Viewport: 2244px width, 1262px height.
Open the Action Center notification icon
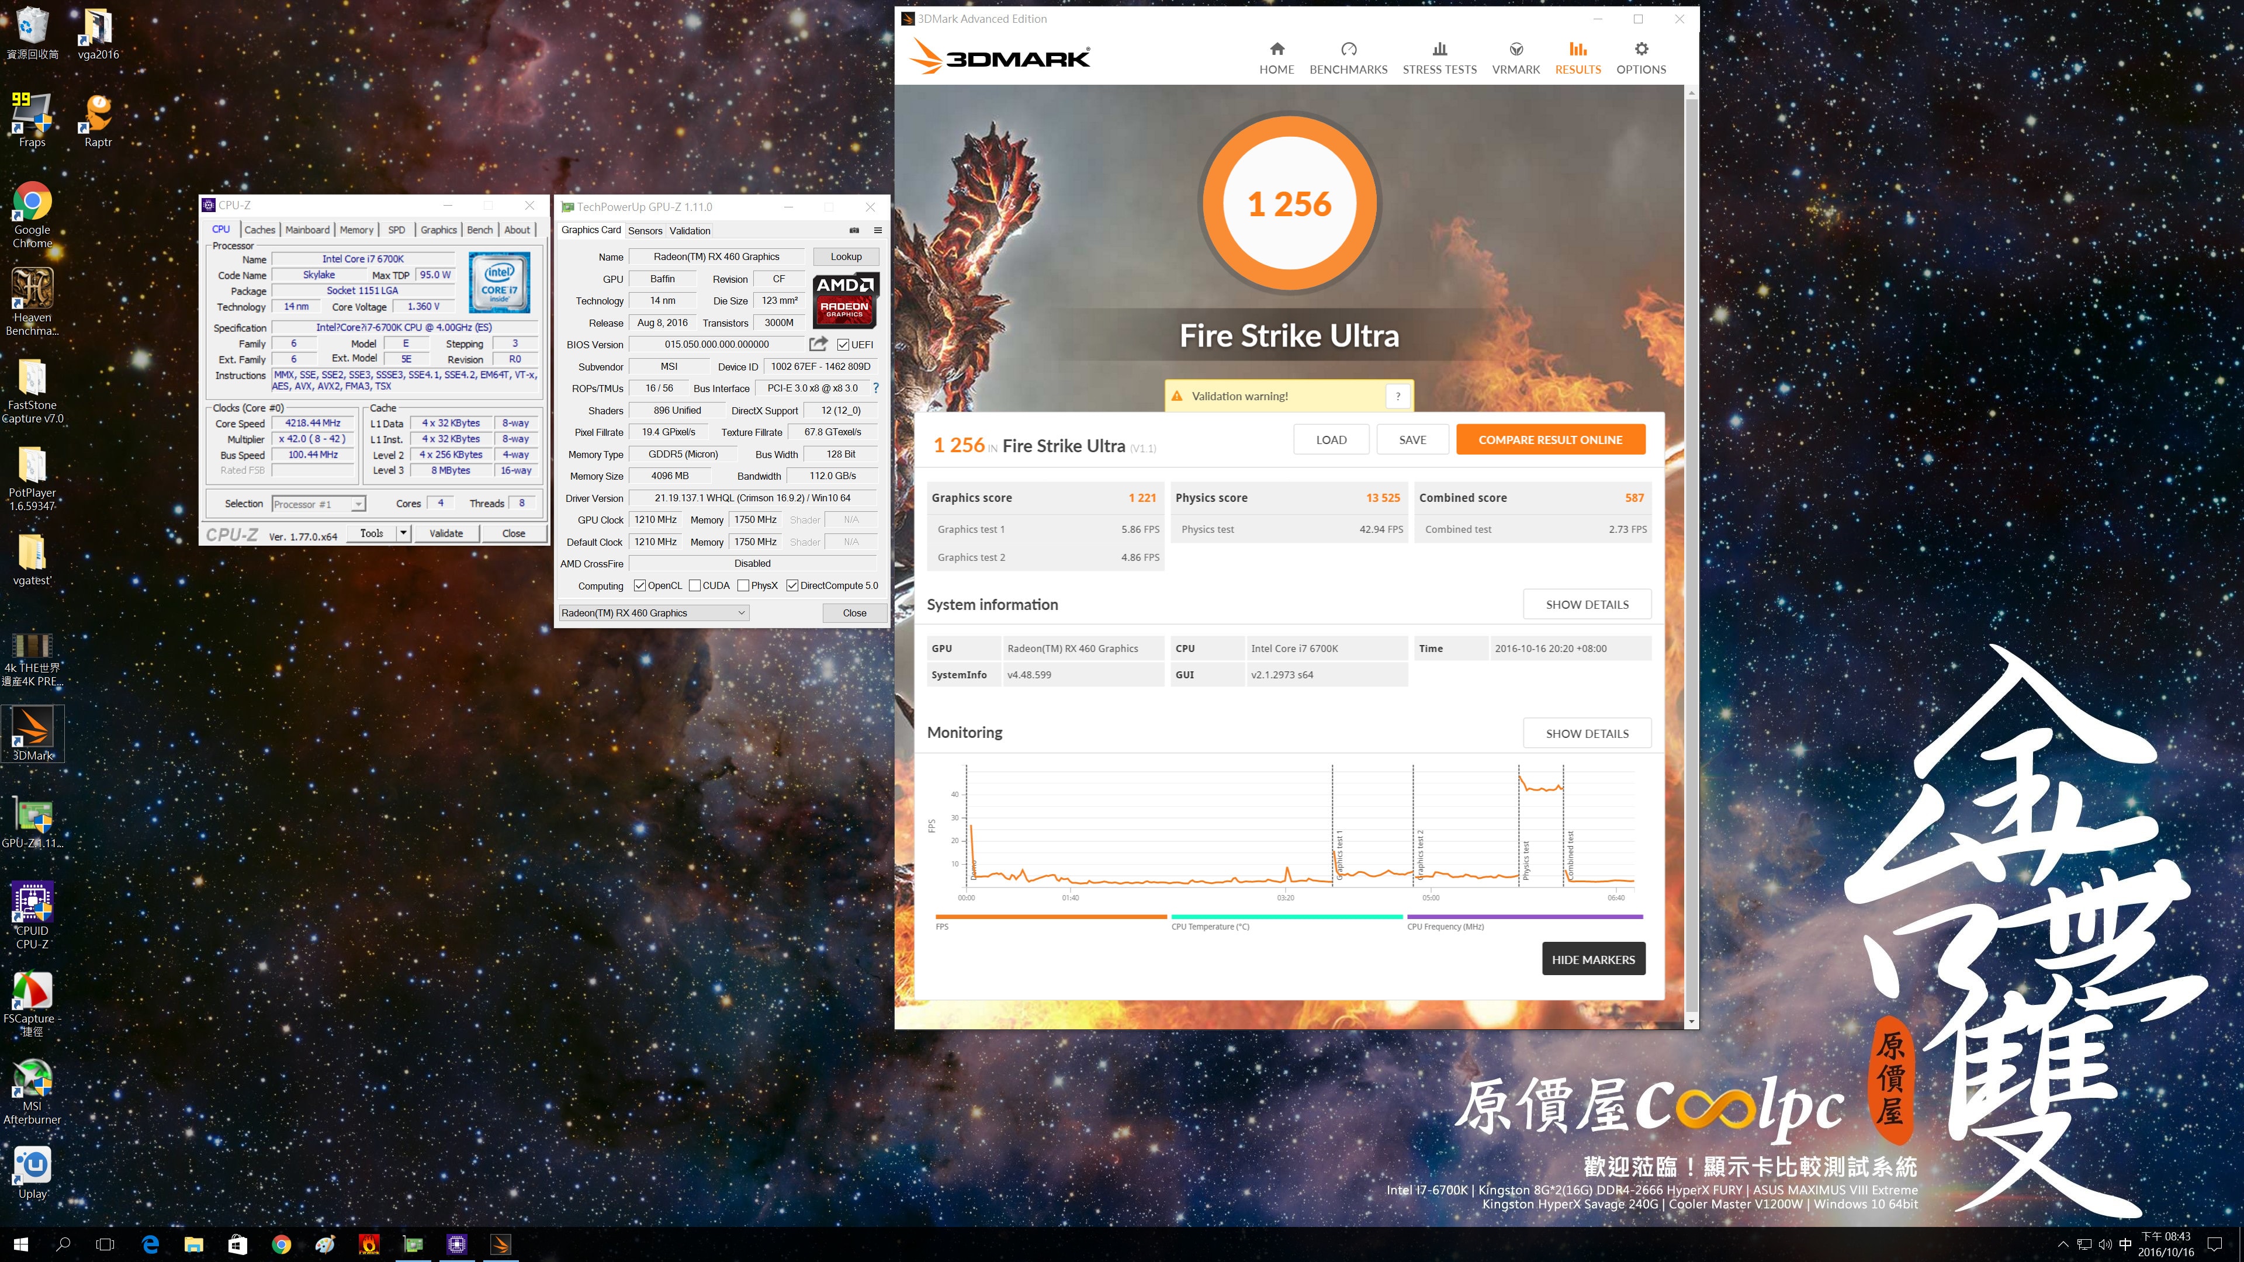tap(2215, 1244)
